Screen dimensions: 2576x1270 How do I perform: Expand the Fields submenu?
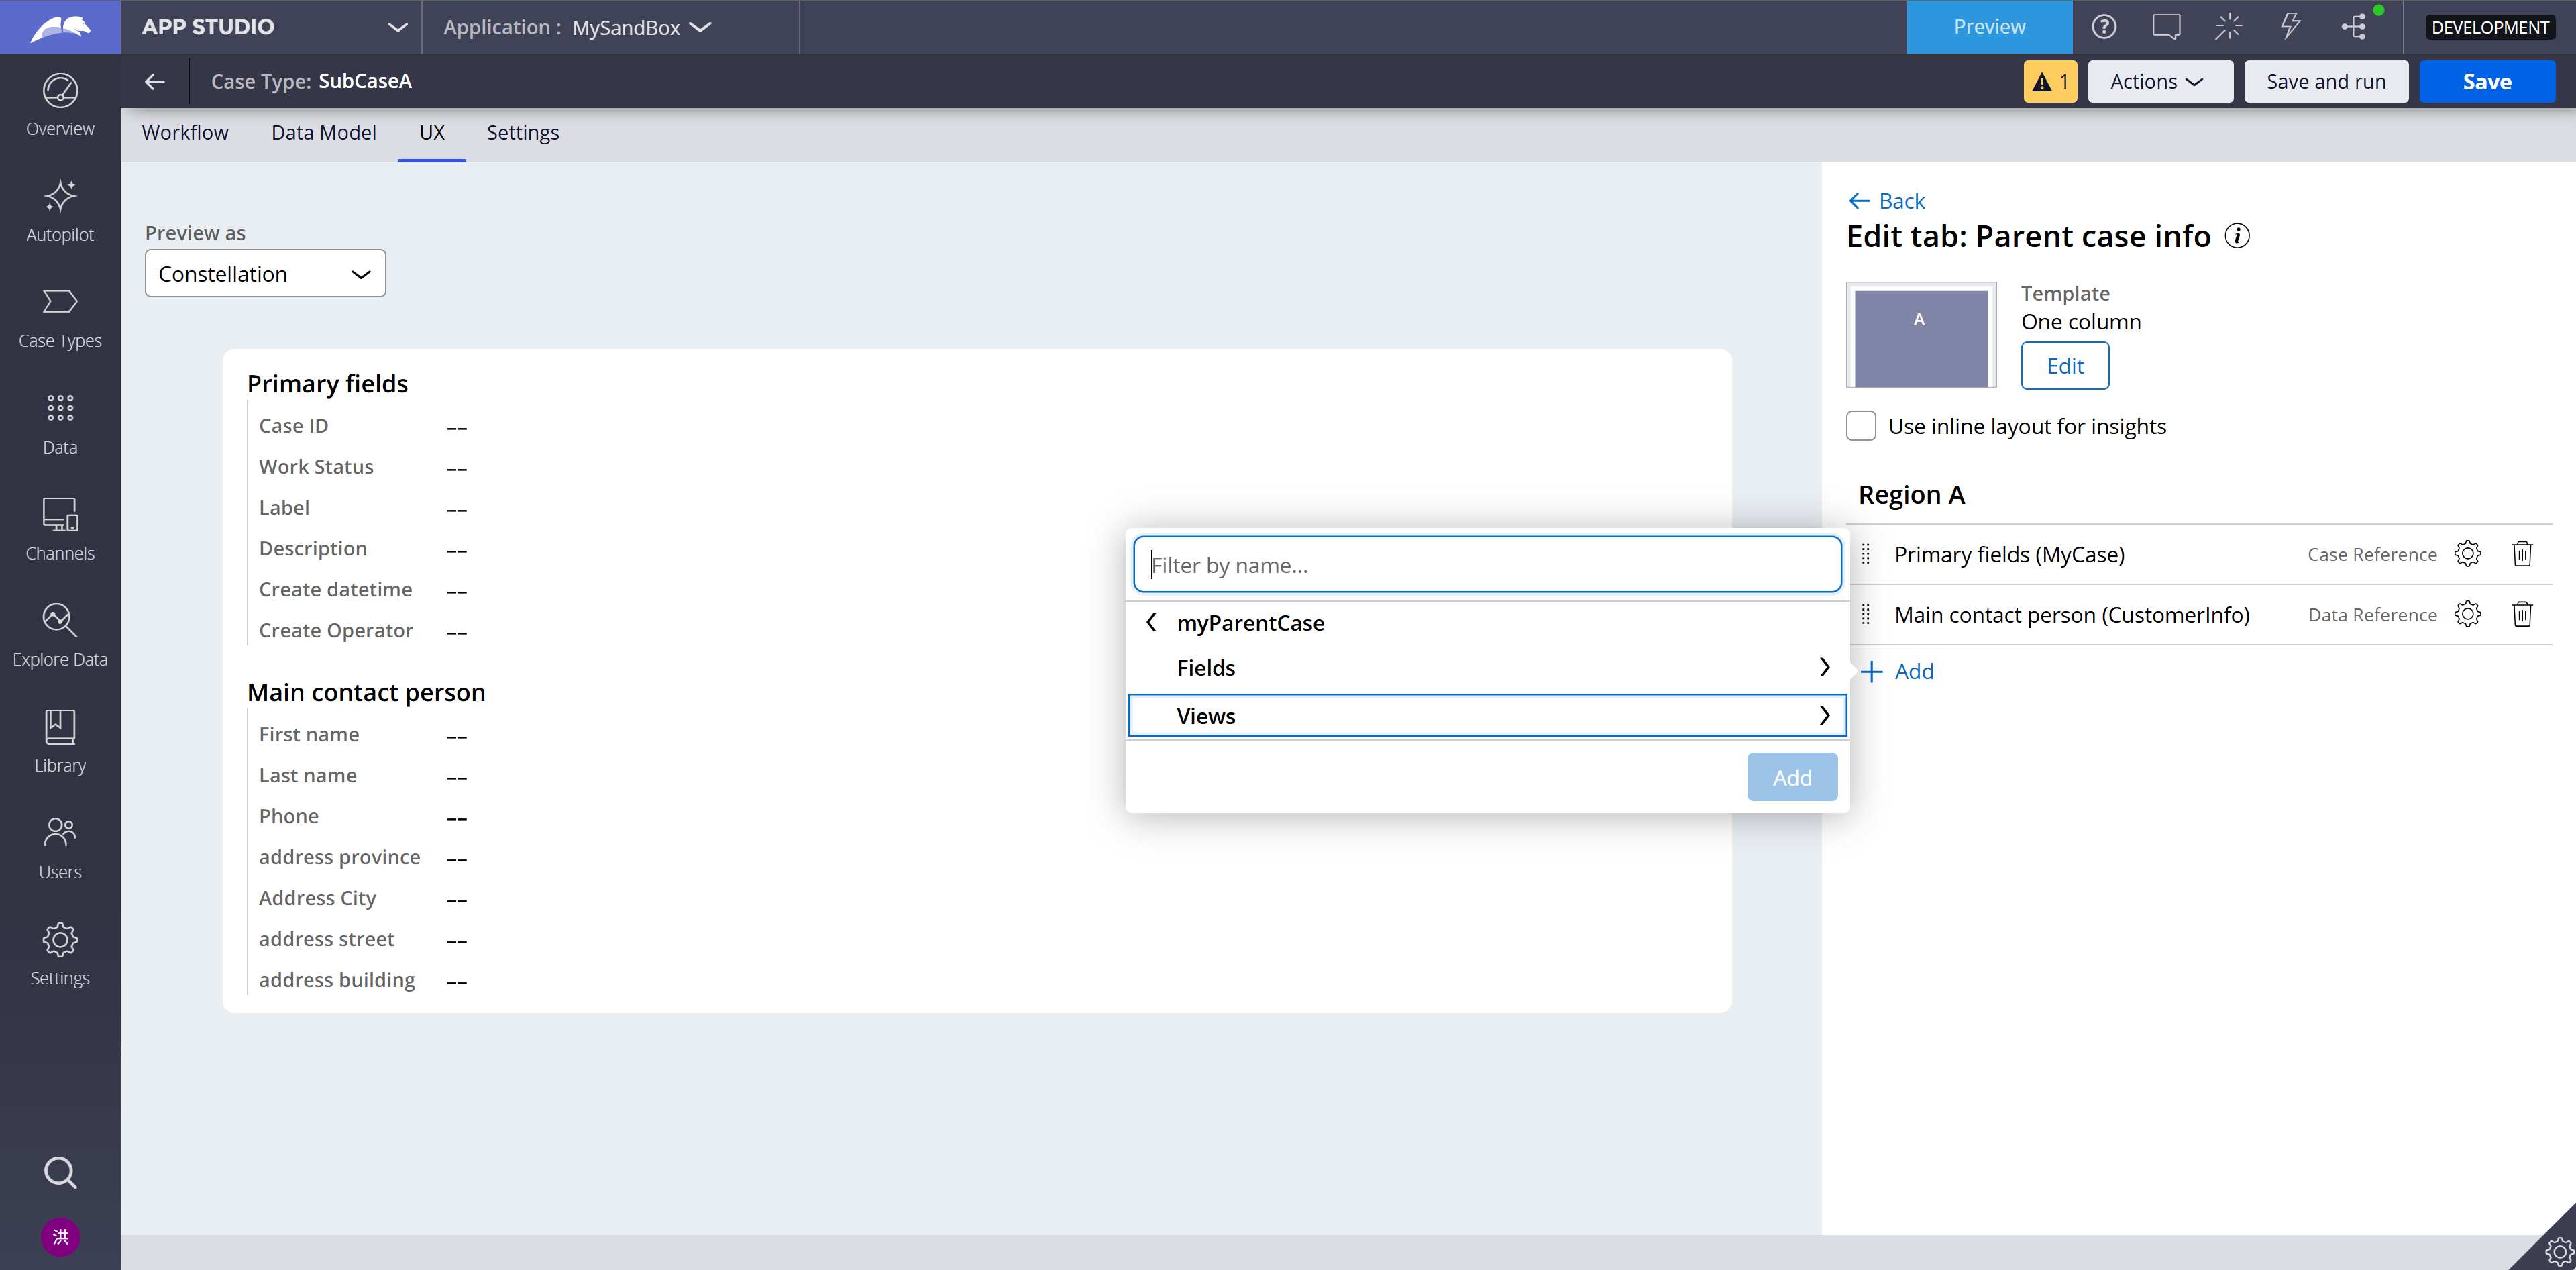point(1488,668)
